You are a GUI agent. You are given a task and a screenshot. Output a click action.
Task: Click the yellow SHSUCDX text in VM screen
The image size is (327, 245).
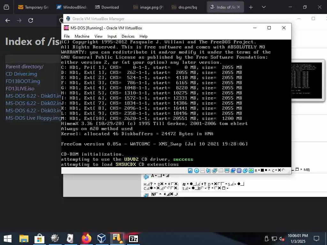(126, 164)
